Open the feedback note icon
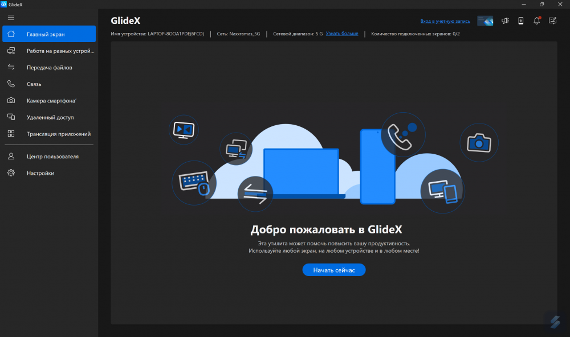The width and height of the screenshot is (570, 337). coord(552,20)
